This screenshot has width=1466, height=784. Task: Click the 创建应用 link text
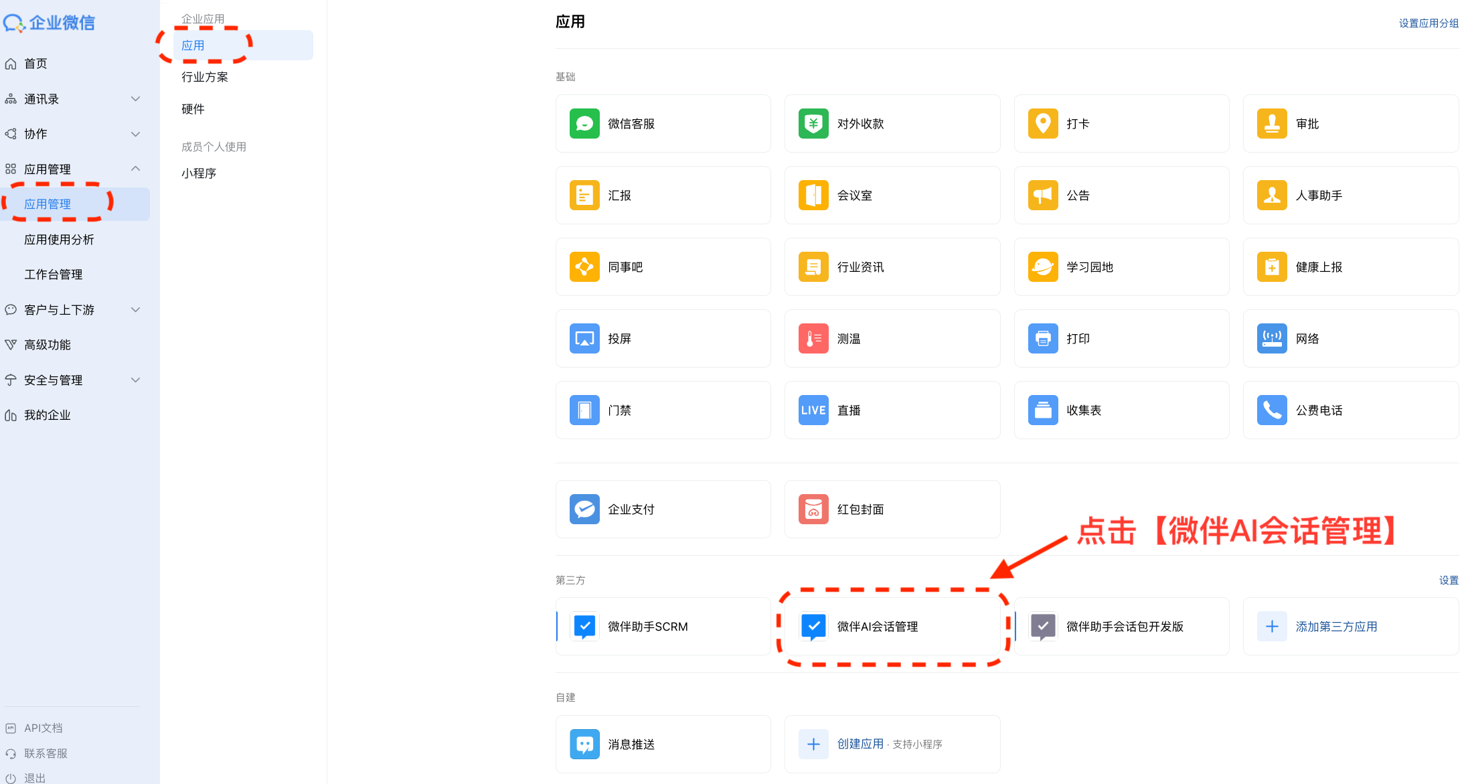[860, 744]
